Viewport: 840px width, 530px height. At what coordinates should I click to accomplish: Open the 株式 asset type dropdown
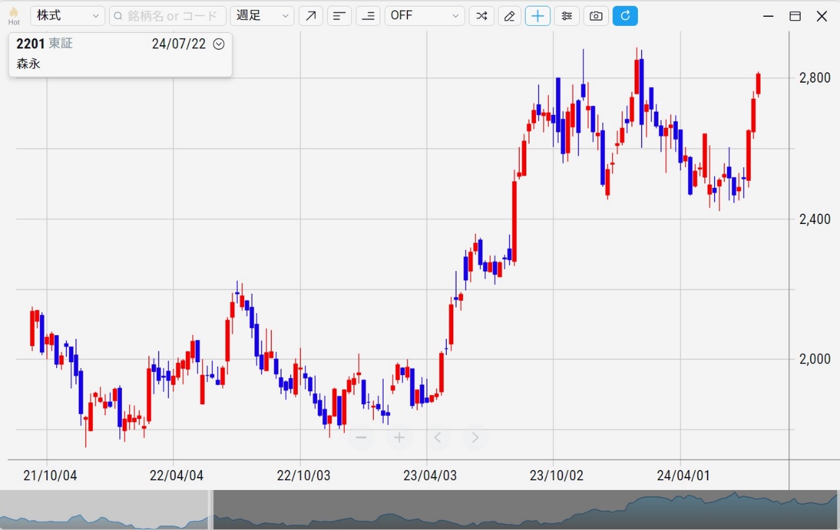pyautogui.click(x=67, y=15)
